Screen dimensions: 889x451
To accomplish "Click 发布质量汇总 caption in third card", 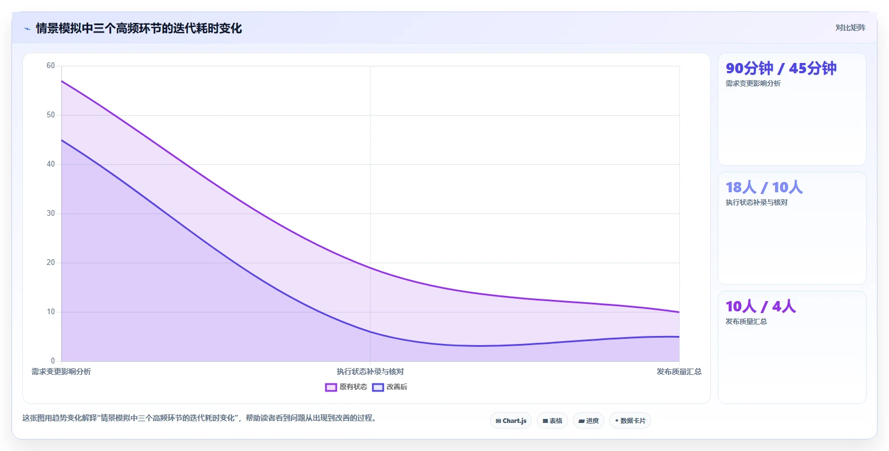I will [x=746, y=322].
